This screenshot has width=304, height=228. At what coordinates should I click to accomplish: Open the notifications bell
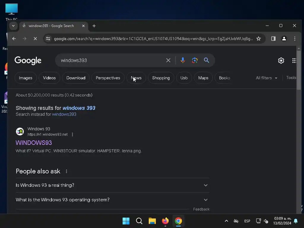(x=296, y=221)
